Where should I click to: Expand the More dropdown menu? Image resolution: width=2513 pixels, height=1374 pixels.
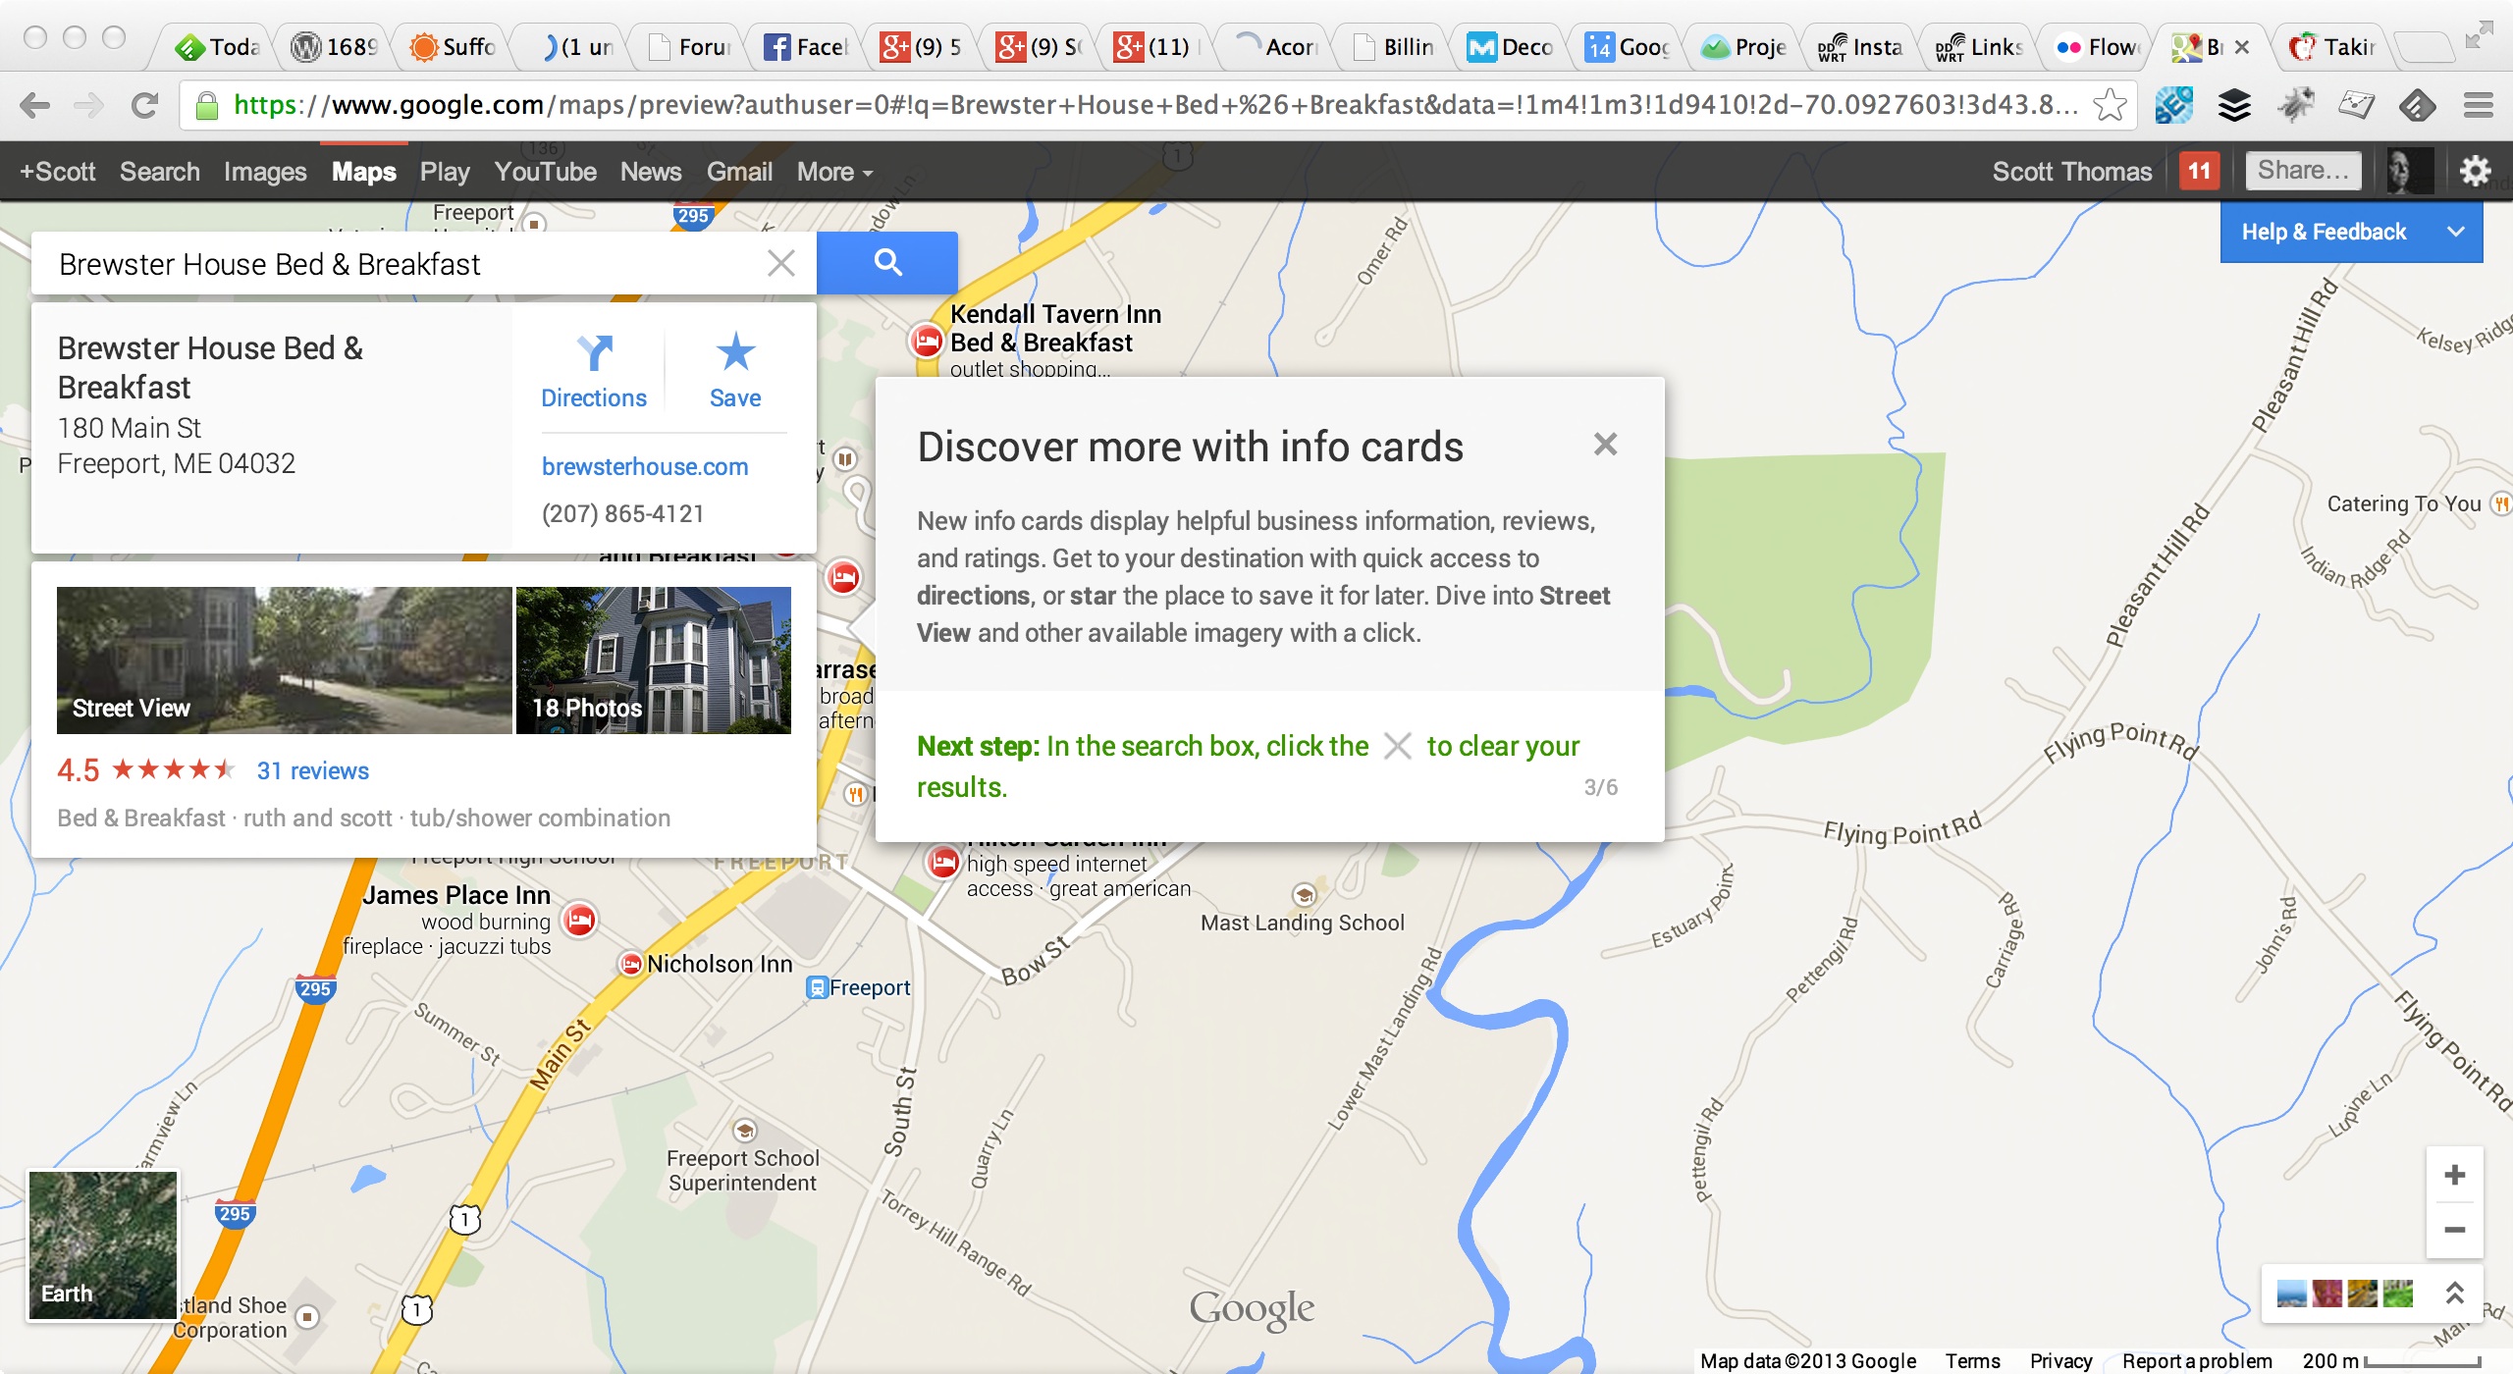pos(834,172)
